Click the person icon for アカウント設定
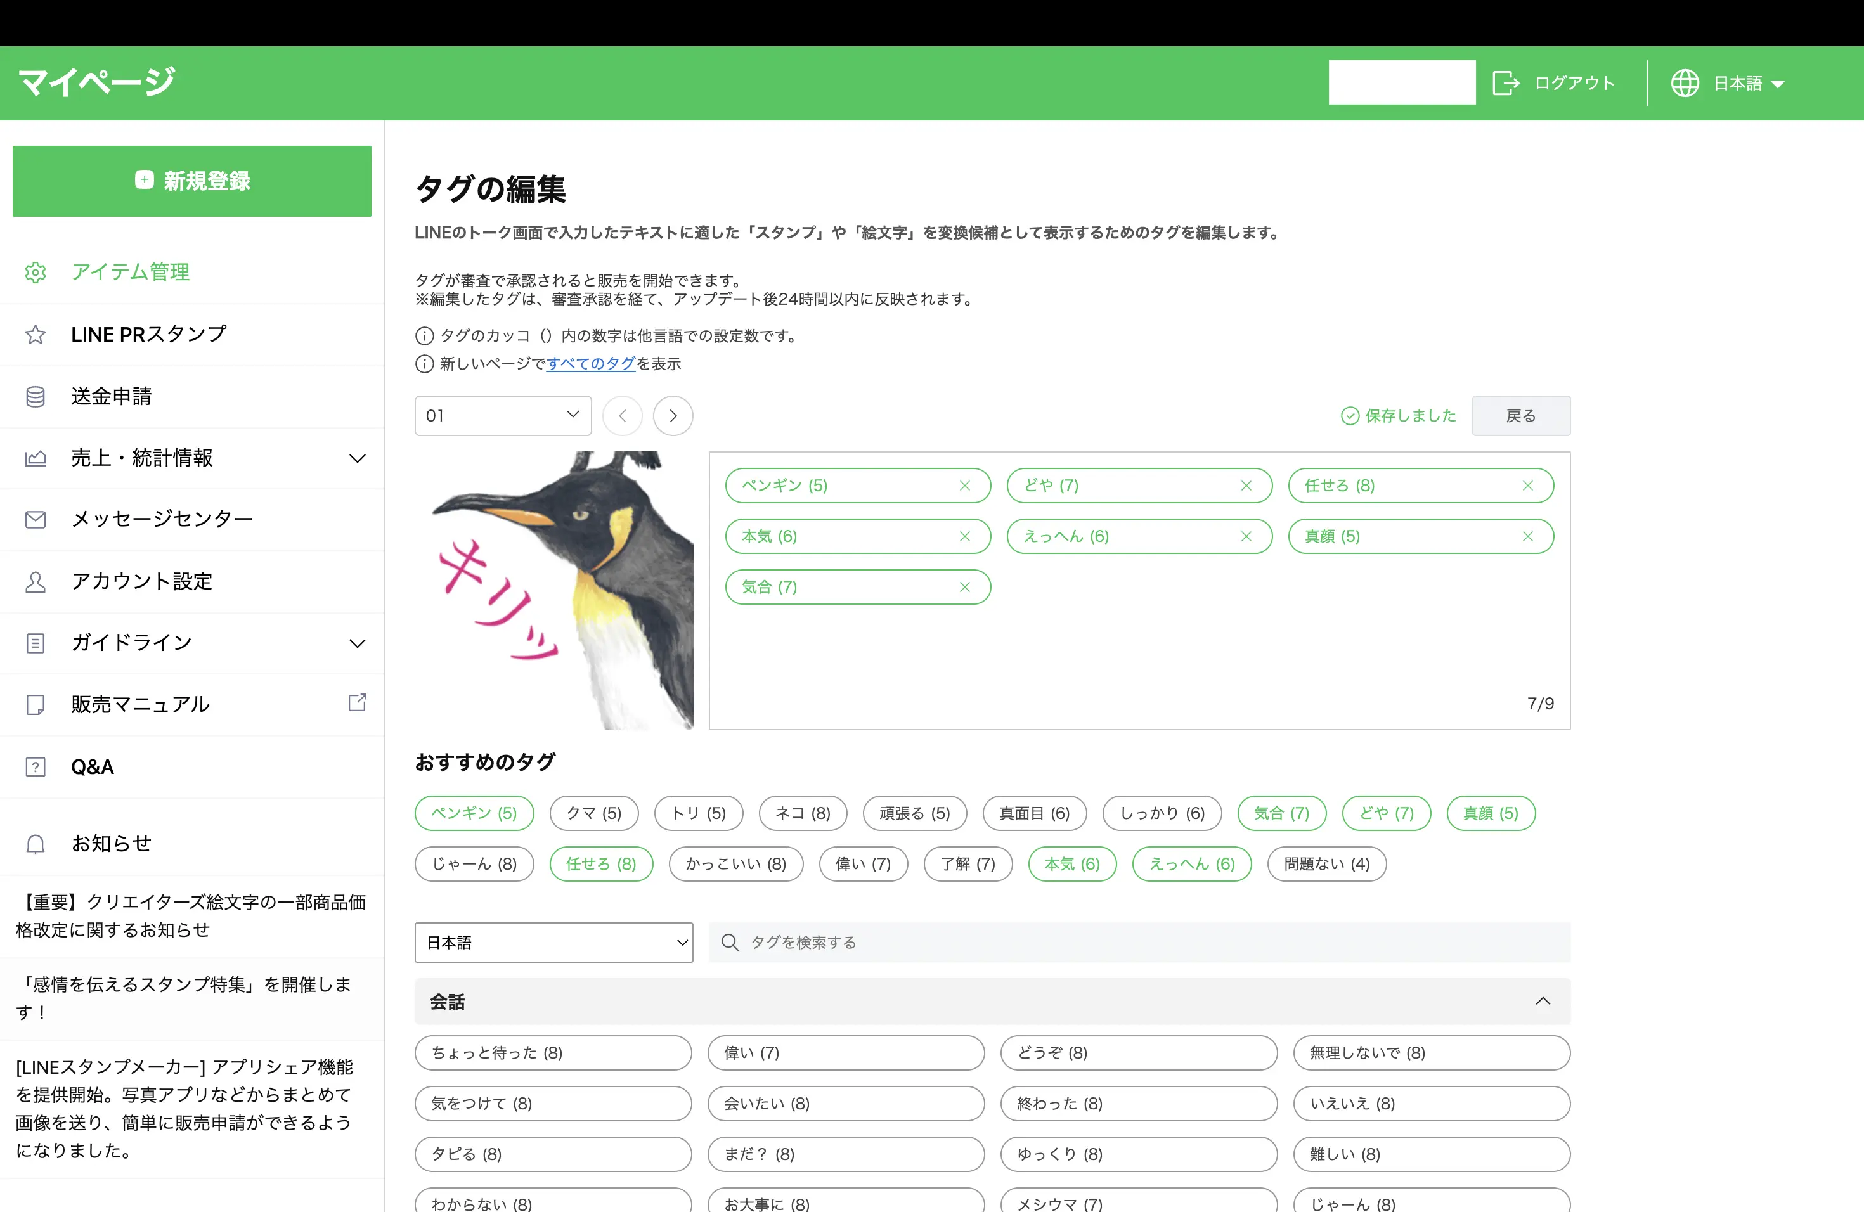 click(36, 582)
